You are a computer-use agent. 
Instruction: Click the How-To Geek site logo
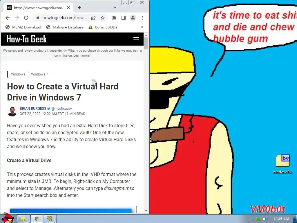coord(27,39)
